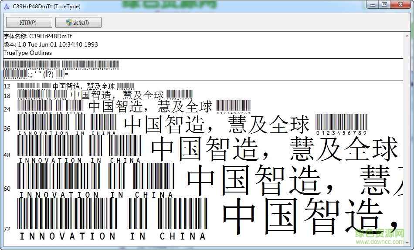Click the TrueType Outlines text
Viewport: 414px width, 250px height.
[28, 53]
